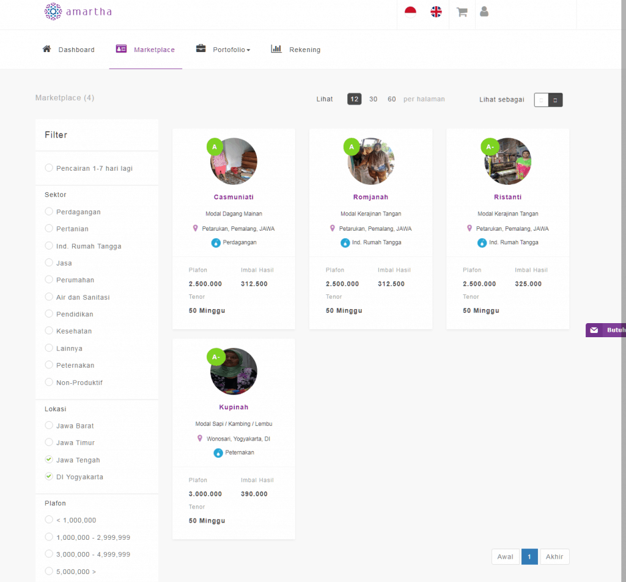Screen dimensions: 626x582
Task: Select the Peternakan sector filter
Action: point(49,365)
